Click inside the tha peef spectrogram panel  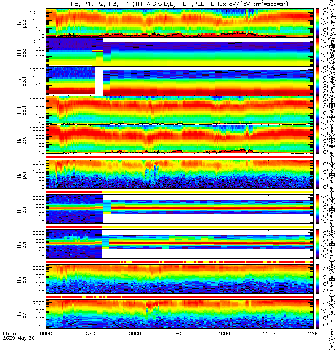180,23
